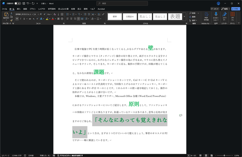Image resolution: width=242 pixels, height=157 pixels.
Task: Toggle Italic formatting
Action: [21, 19]
